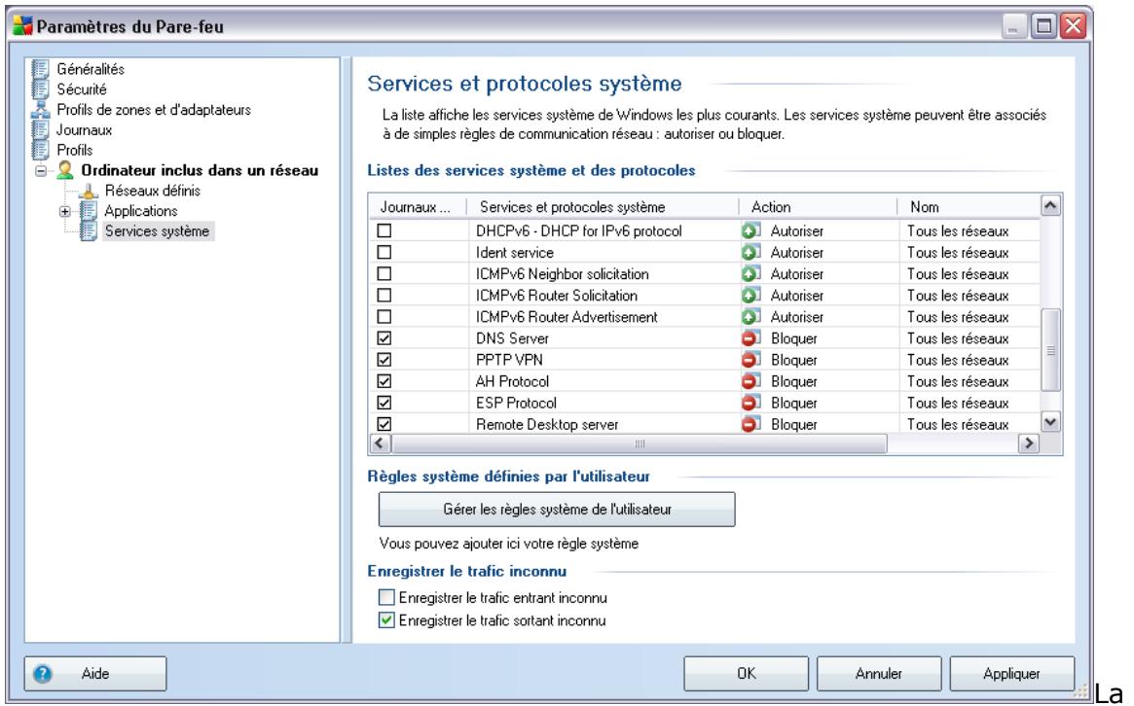Uncheck the ESP Protocol log checkbox
1134x706 pixels.
click(384, 404)
